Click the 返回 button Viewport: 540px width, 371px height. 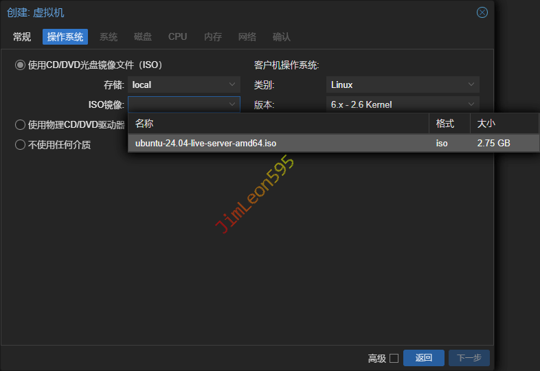424,358
